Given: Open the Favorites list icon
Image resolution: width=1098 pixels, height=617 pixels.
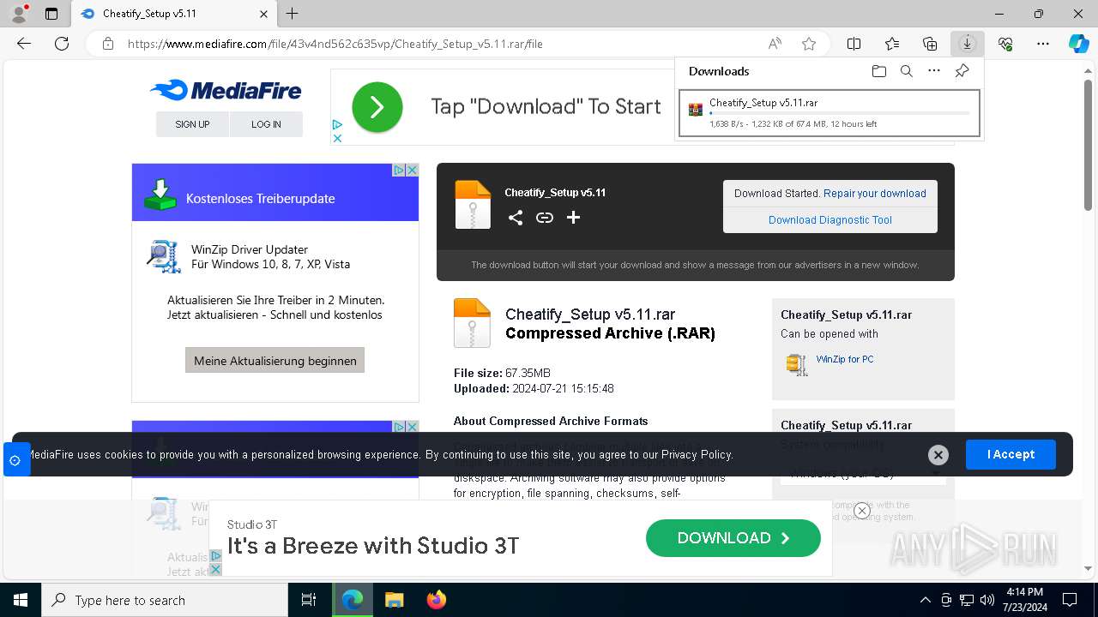Looking at the screenshot, I should coord(892,44).
